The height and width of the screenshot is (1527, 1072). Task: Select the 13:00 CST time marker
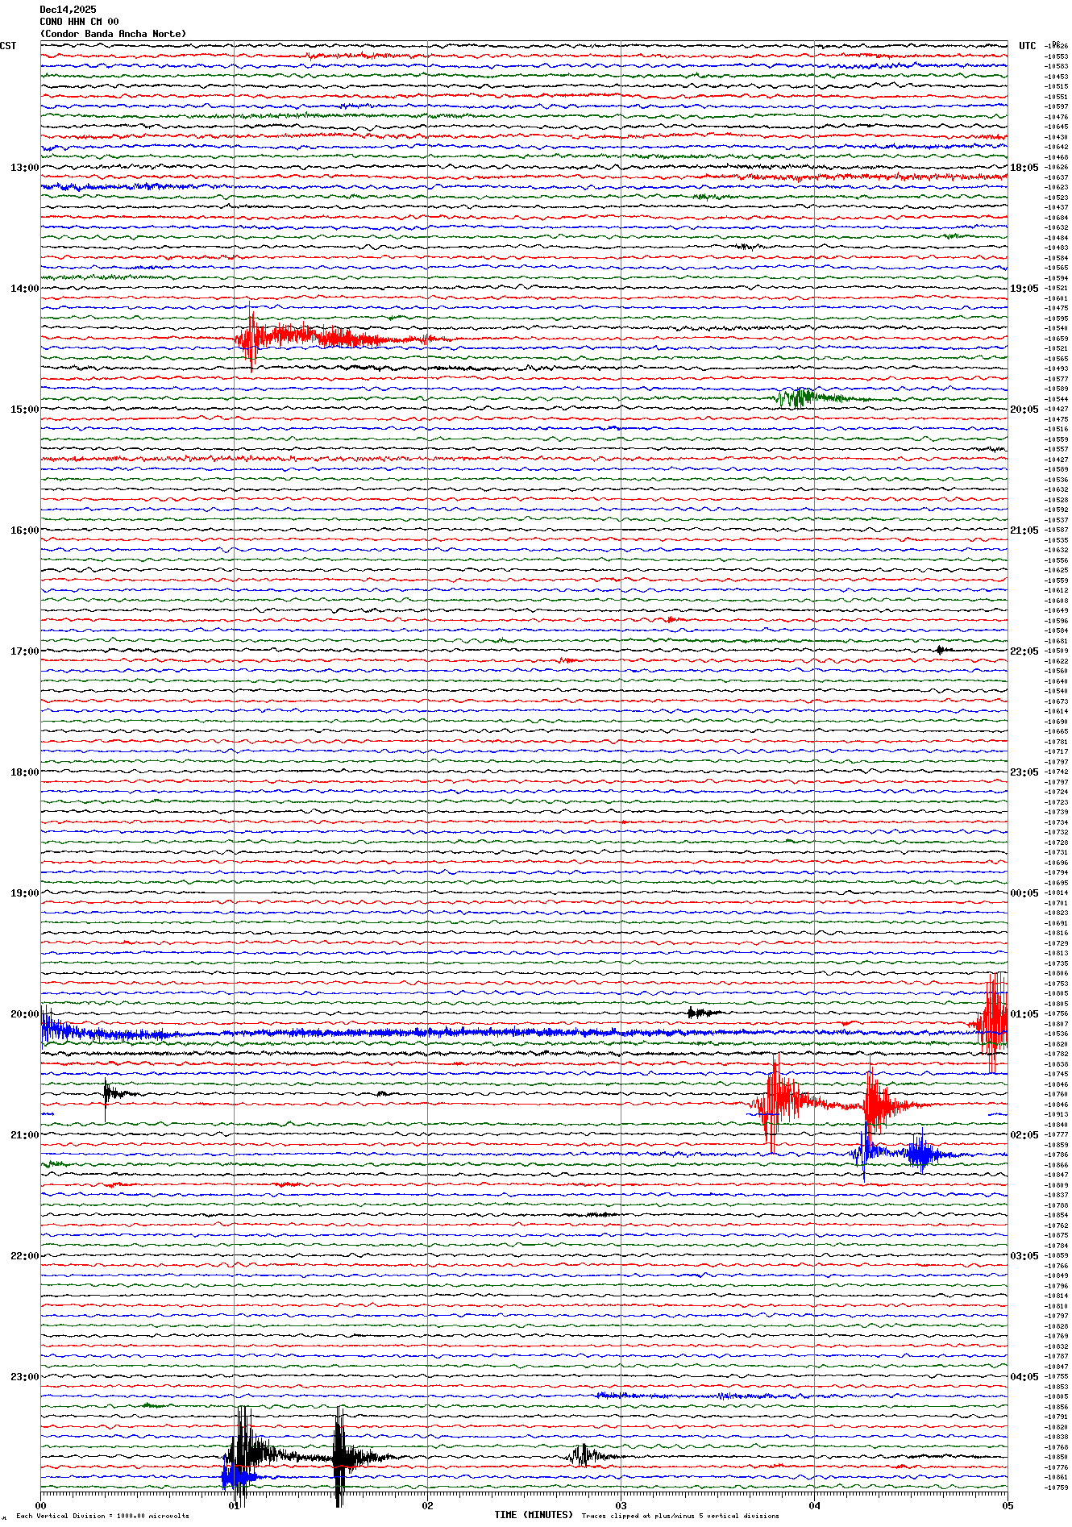(24, 168)
